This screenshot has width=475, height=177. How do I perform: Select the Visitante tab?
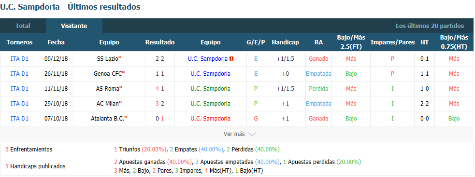tap(74, 26)
